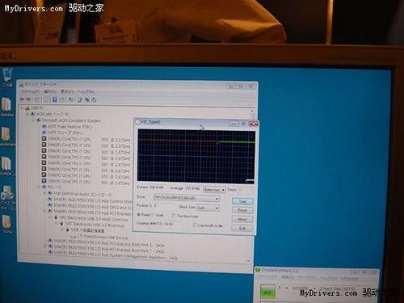Collapse NEC Electronics USB 3.0 Host Controller

(50, 217)
